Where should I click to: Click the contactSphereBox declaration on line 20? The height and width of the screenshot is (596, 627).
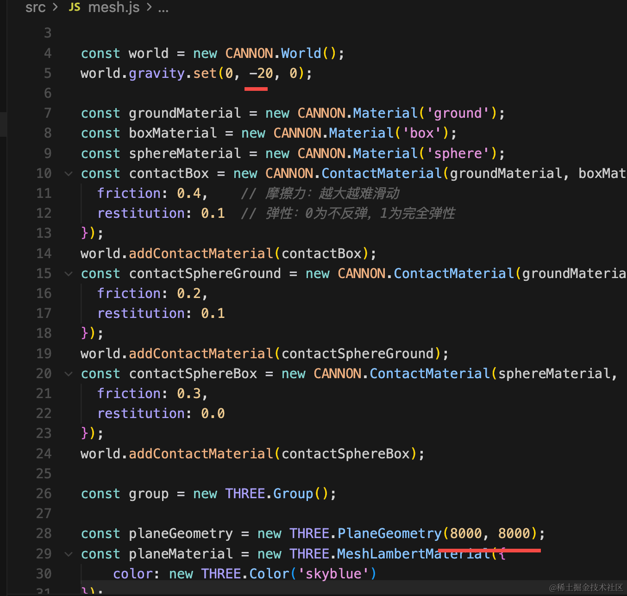point(193,374)
